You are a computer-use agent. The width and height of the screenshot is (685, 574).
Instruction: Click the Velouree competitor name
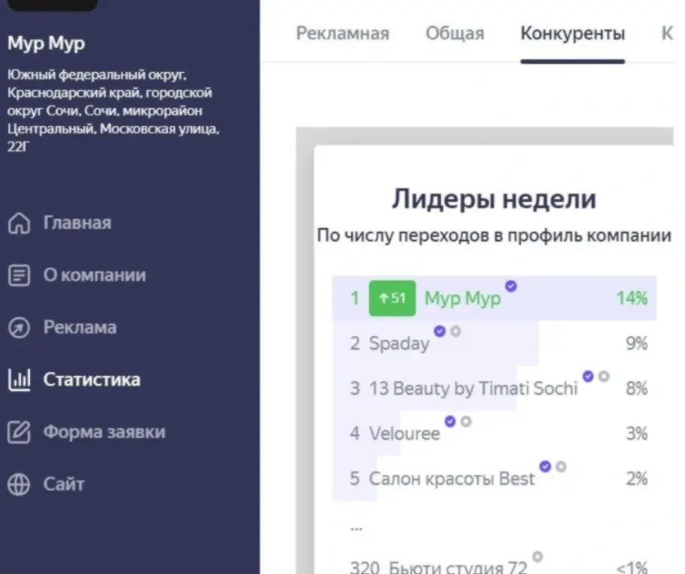(x=404, y=434)
